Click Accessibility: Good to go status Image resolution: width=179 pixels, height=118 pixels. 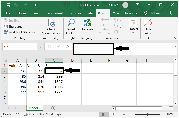(42, 114)
